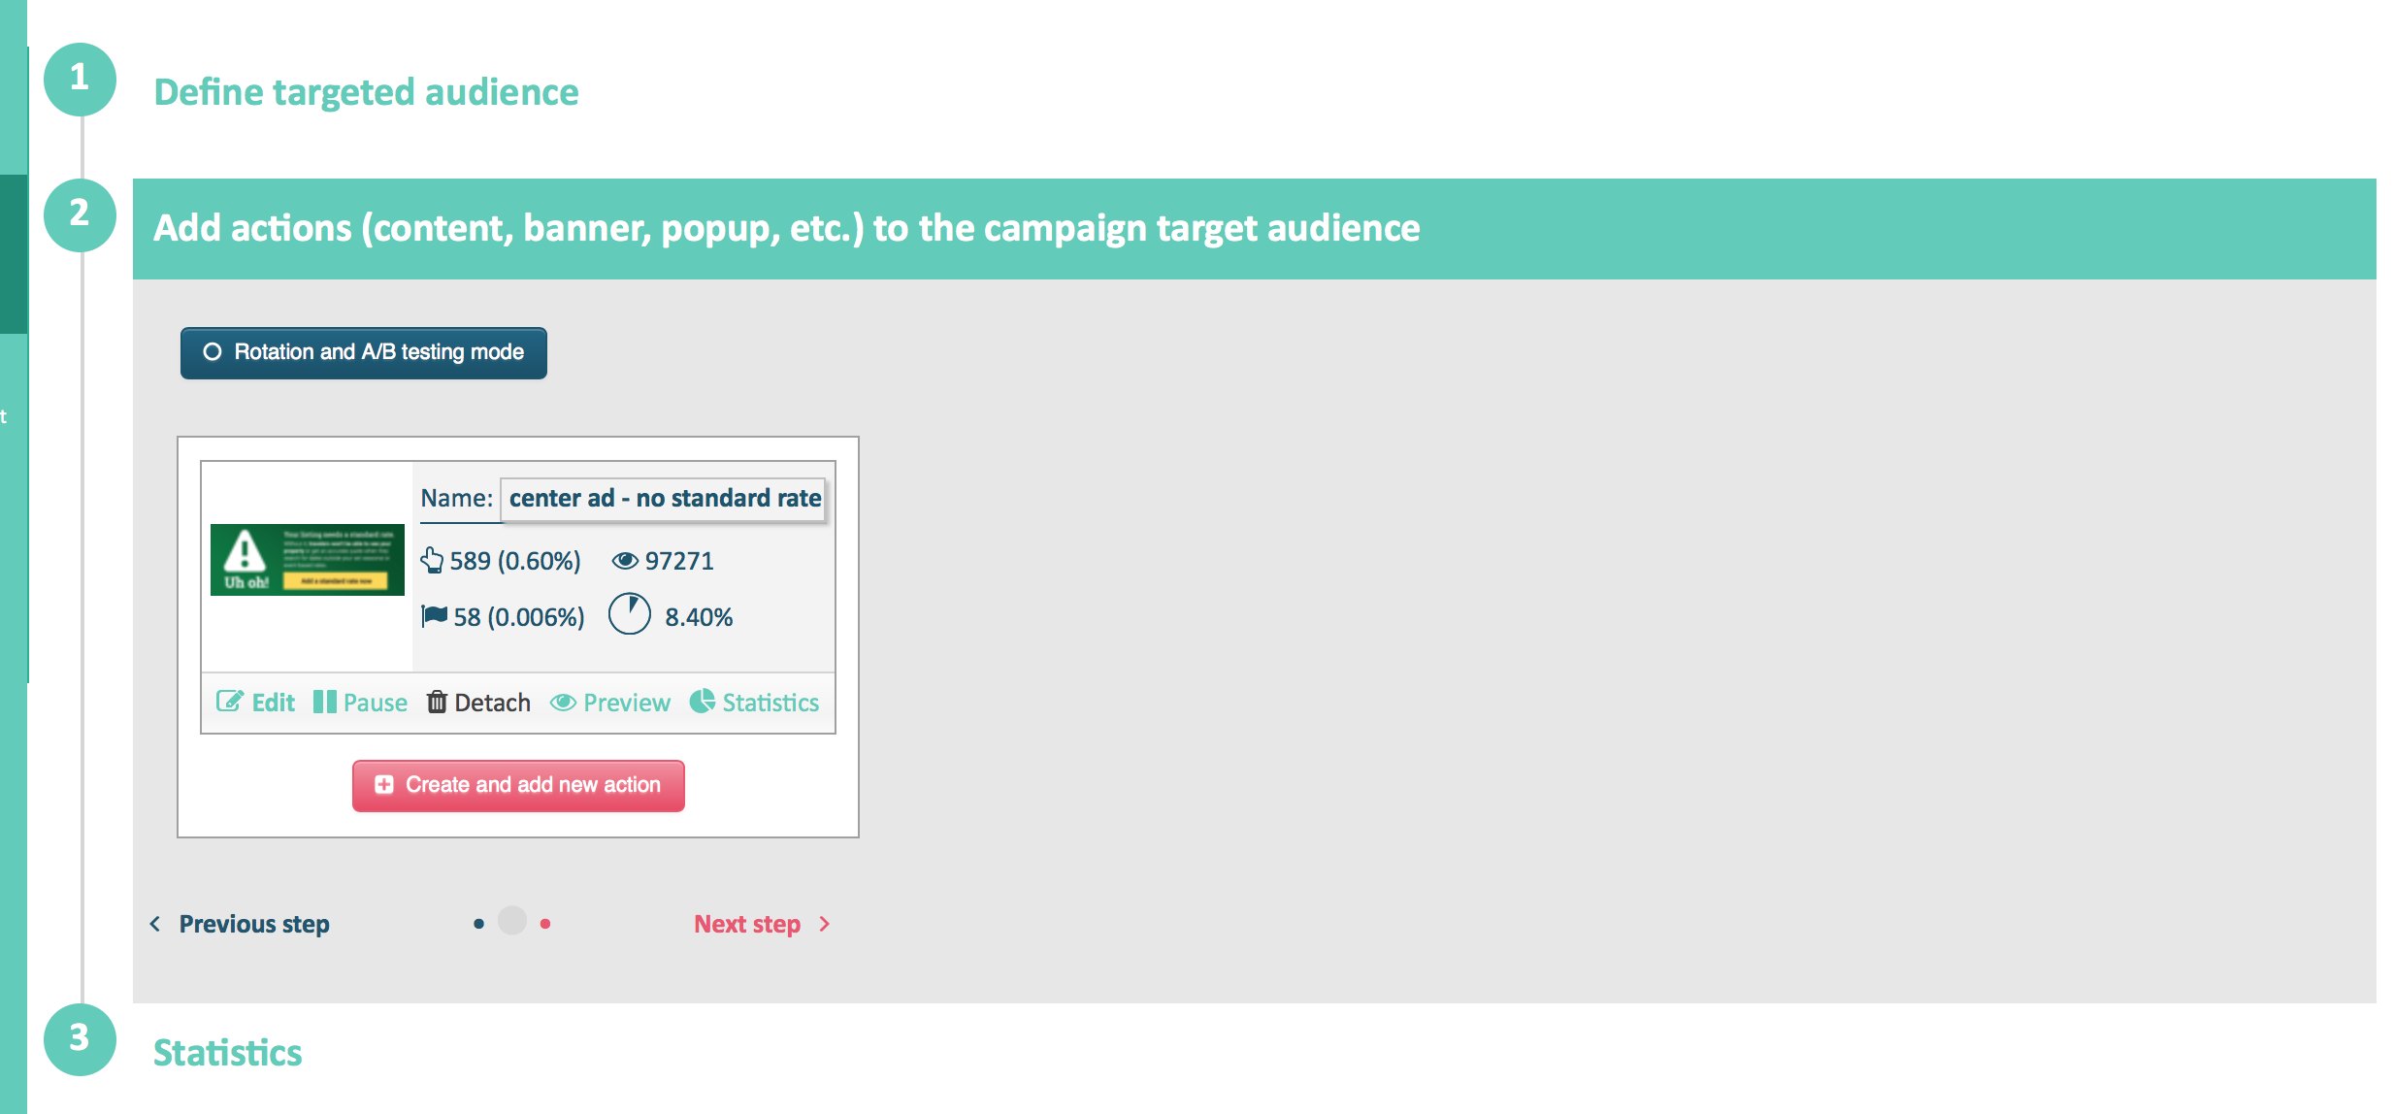Click the clicks hand-pointer icon
2393x1114 pixels.
(432, 560)
